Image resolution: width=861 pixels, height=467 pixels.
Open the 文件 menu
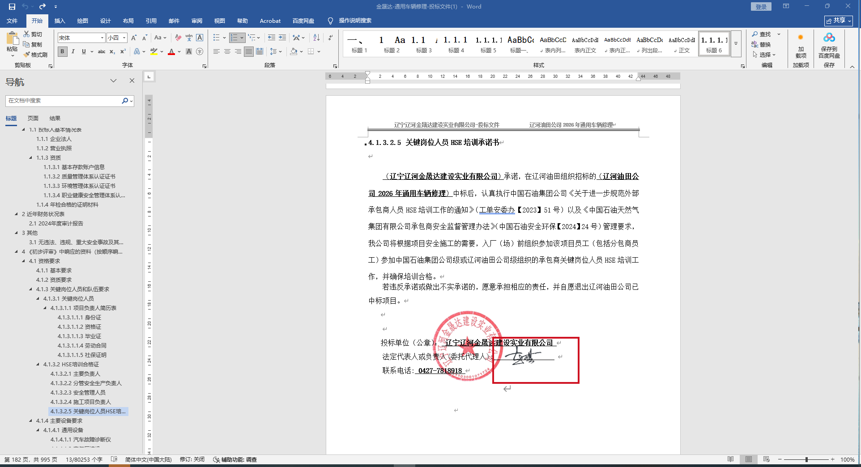click(x=12, y=21)
